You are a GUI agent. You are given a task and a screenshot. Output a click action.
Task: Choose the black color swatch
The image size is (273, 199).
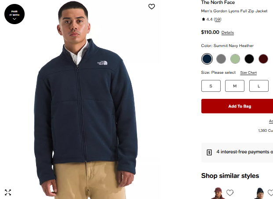point(249,59)
